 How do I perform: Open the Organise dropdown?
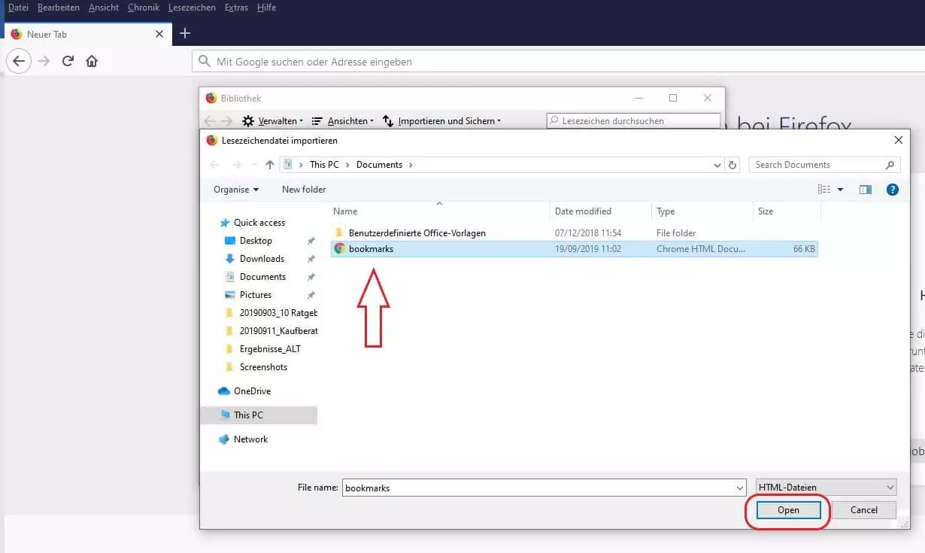coord(236,190)
